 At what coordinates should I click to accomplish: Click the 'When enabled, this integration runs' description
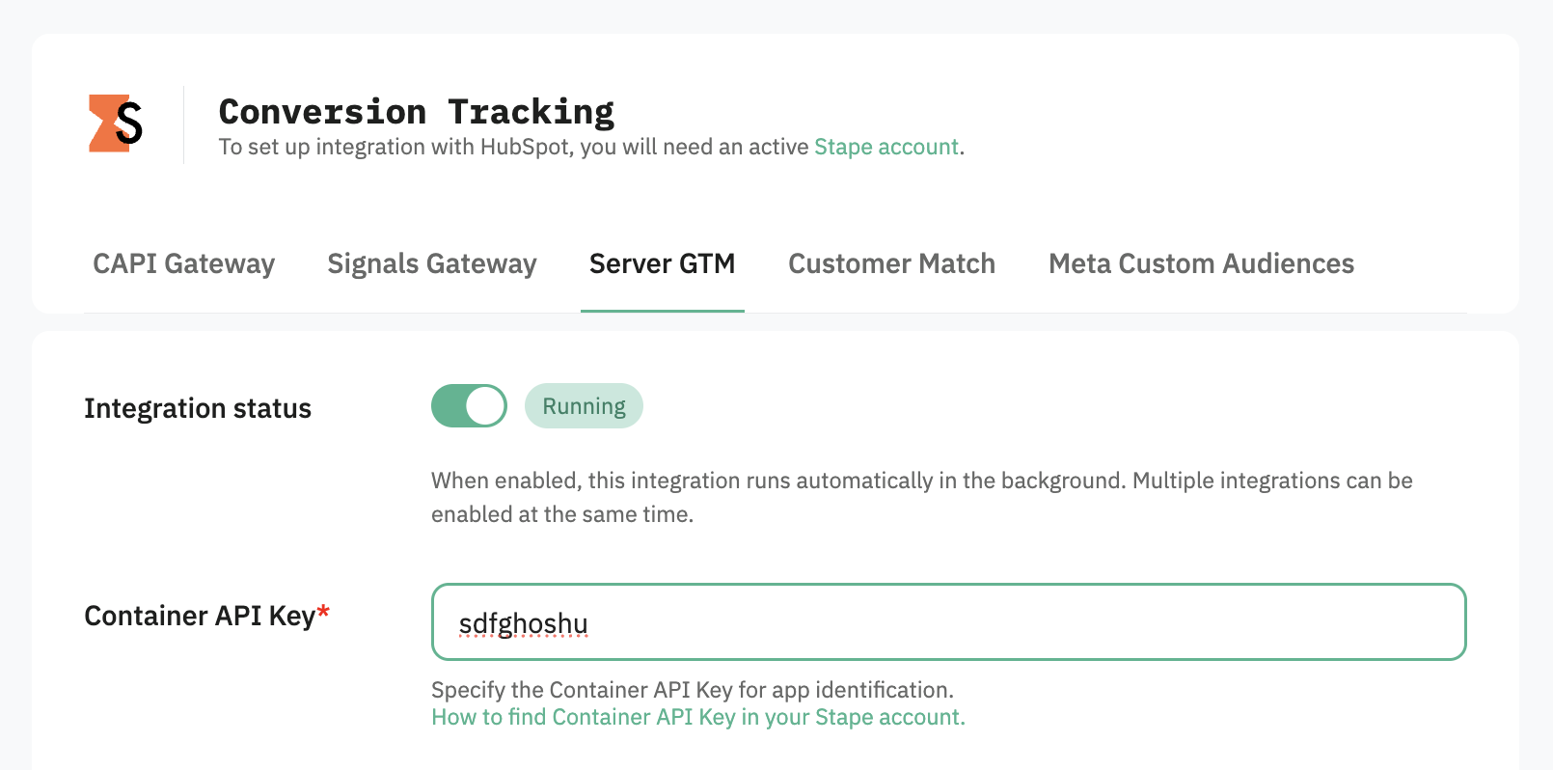[922, 497]
